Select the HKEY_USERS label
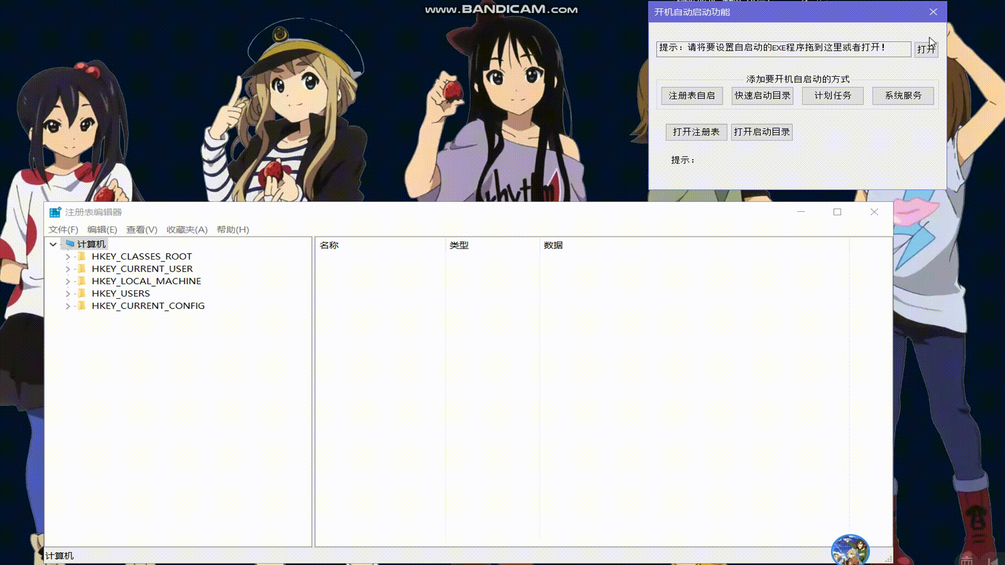1005x565 pixels. 120,293
